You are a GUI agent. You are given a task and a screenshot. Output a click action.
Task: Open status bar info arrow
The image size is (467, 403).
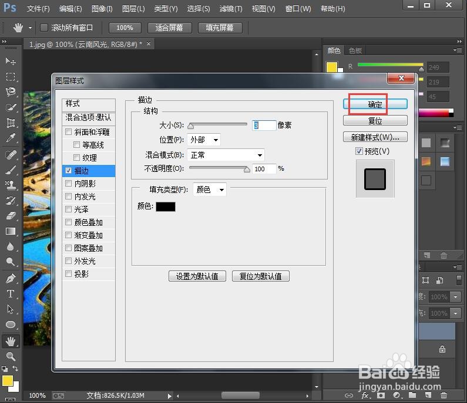pos(169,396)
